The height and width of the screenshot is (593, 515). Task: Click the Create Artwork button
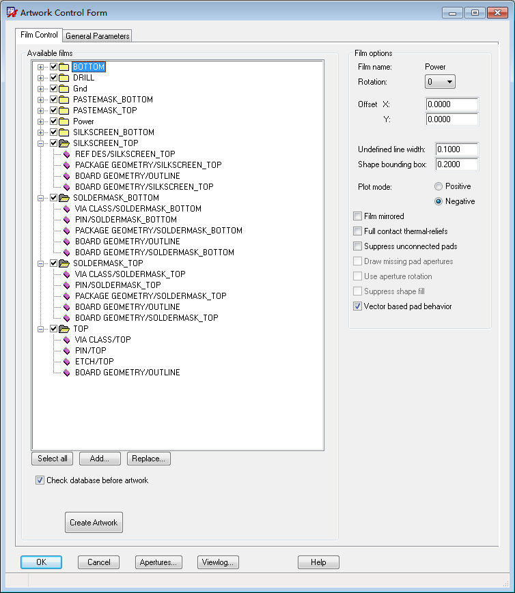click(x=94, y=523)
